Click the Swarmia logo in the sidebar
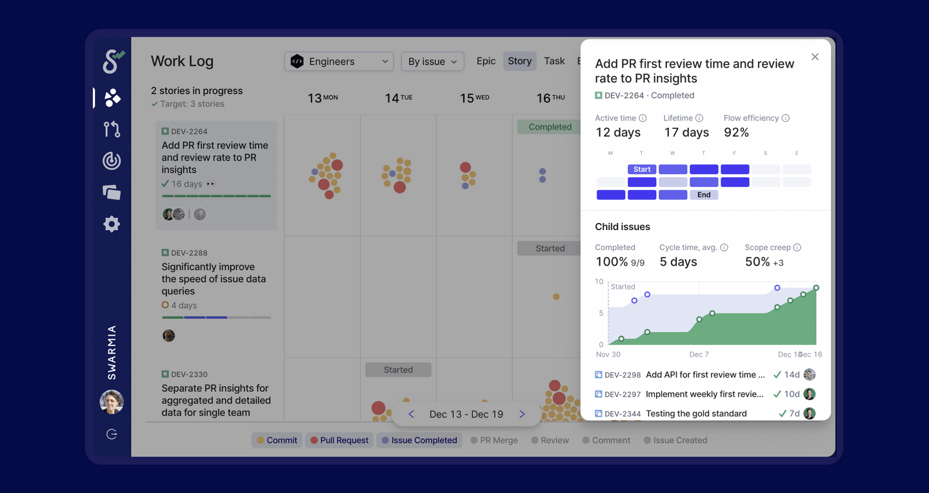This screenshot has width=929, height=493. pyautogui.click(x=111, y=61)
